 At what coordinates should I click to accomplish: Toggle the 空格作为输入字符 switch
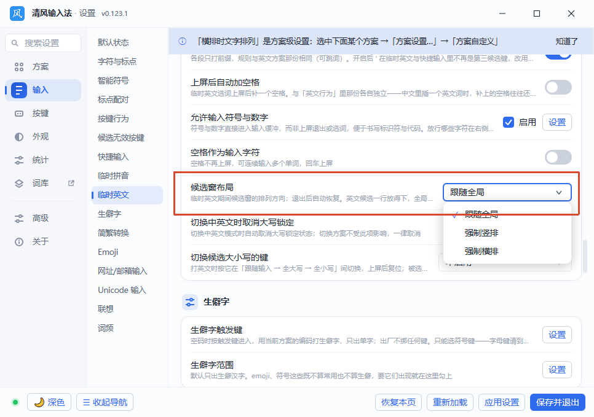558,157
